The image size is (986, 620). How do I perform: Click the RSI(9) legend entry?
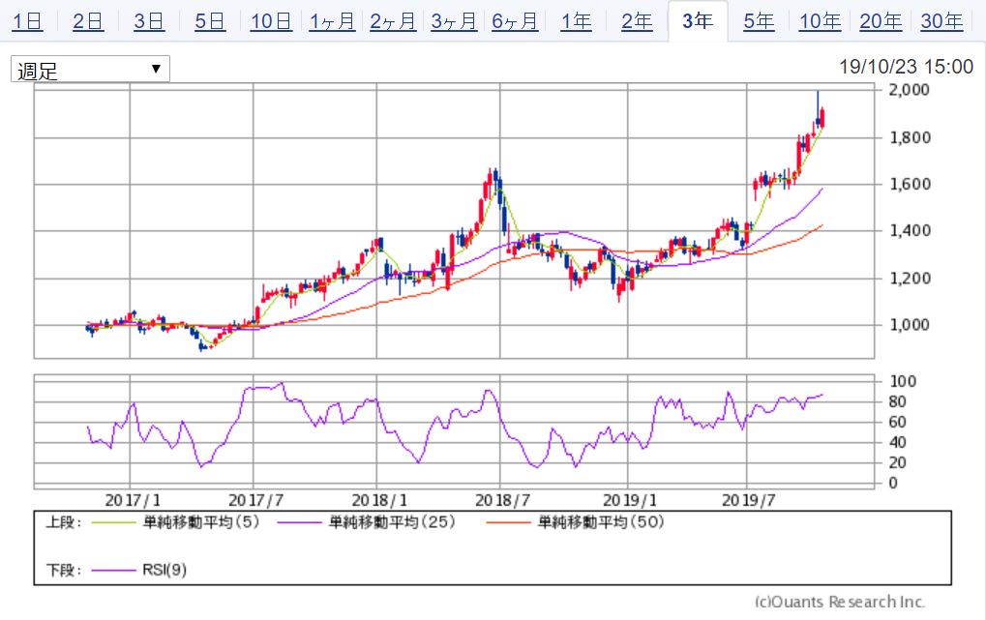[x=139, y=571]
